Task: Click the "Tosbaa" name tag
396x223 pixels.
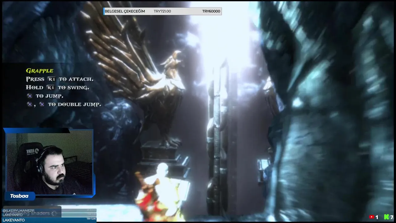Action: (x=19, y=196)
